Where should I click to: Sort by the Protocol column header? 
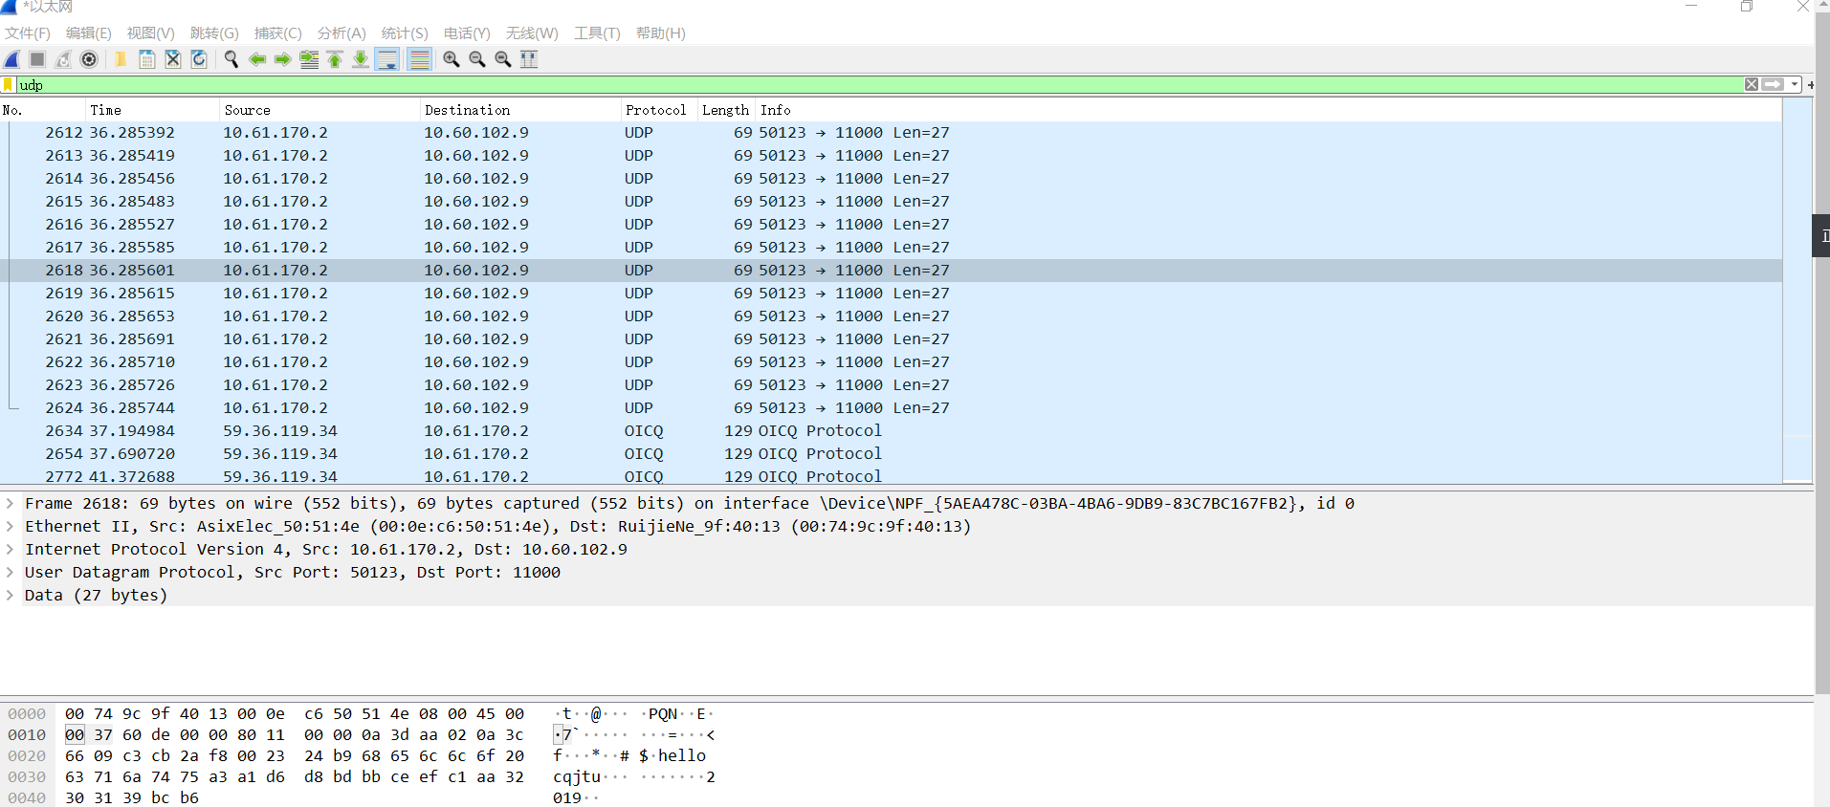pyautogui.click(x=659, y=110)
